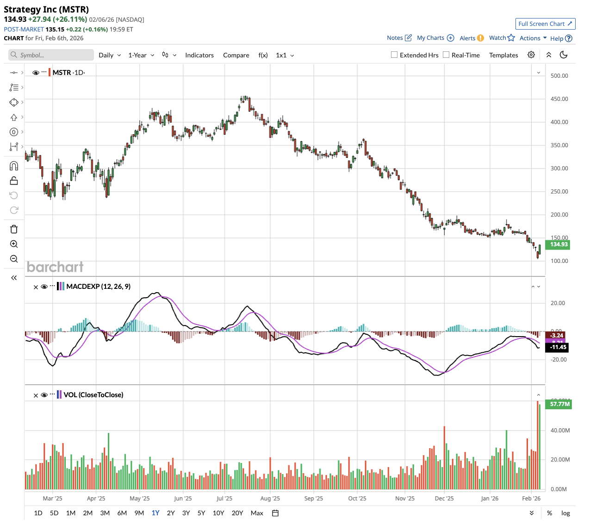Open Notes
596x525 pixels.
point(399,38)
